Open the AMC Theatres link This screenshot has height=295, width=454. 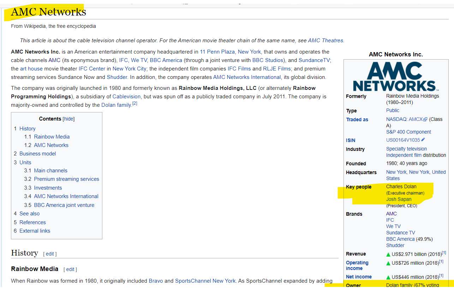click(x=325, y=41)
